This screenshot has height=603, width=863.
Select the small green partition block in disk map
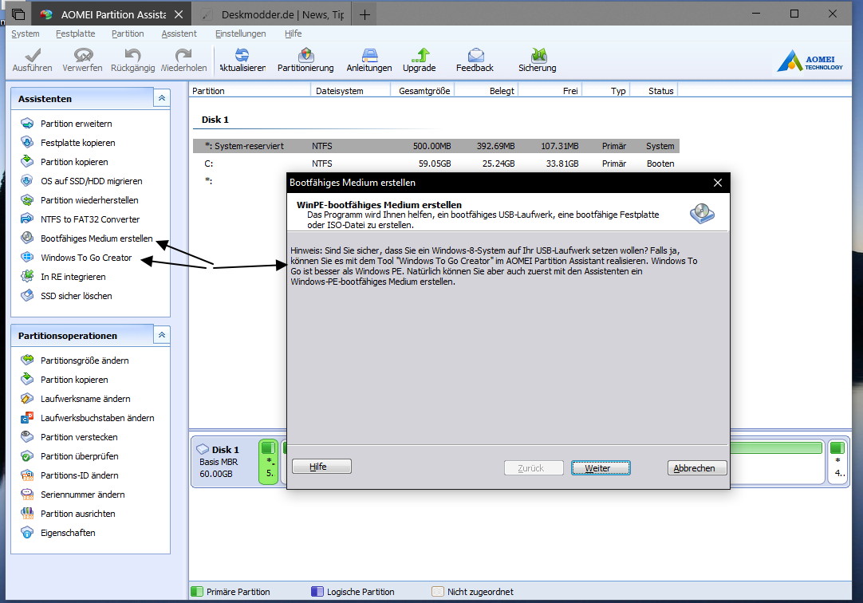[x=269, y=462]
